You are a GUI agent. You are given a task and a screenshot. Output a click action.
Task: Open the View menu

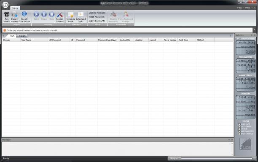click(x=239, y=8)
